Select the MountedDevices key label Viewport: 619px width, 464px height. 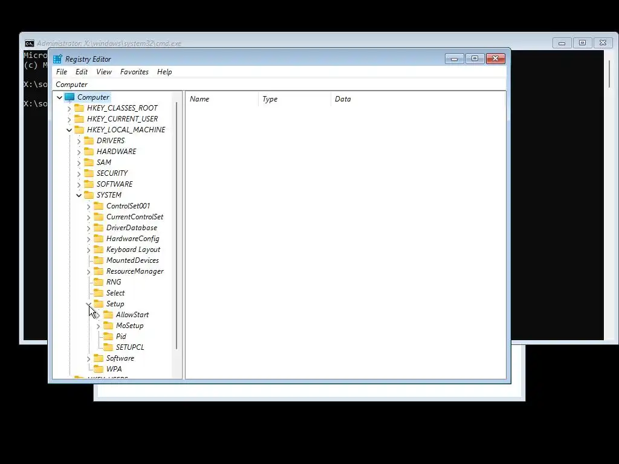(x=132, y=260)
